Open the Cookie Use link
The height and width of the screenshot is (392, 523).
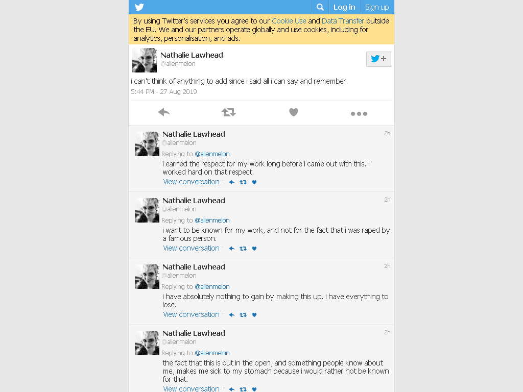[x=289, y=21]
